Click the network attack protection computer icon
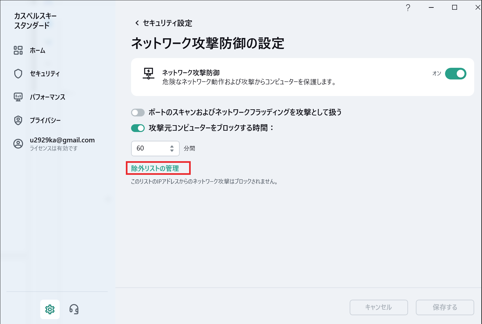This screenshot has height=324, width=482. point(149,74)
